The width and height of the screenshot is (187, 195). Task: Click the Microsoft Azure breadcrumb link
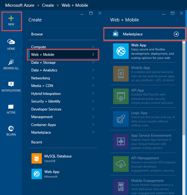20,5
